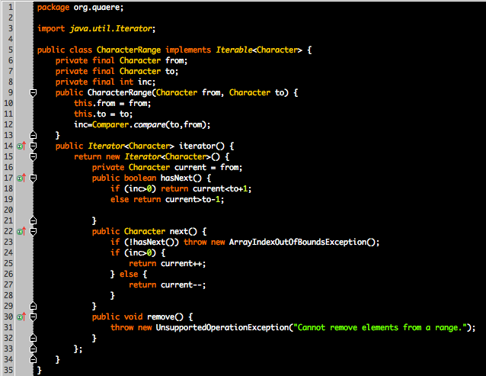The image size is (486, 376).
Task: Click line number 4 in the gutter
Action: (x=11, y=39)
